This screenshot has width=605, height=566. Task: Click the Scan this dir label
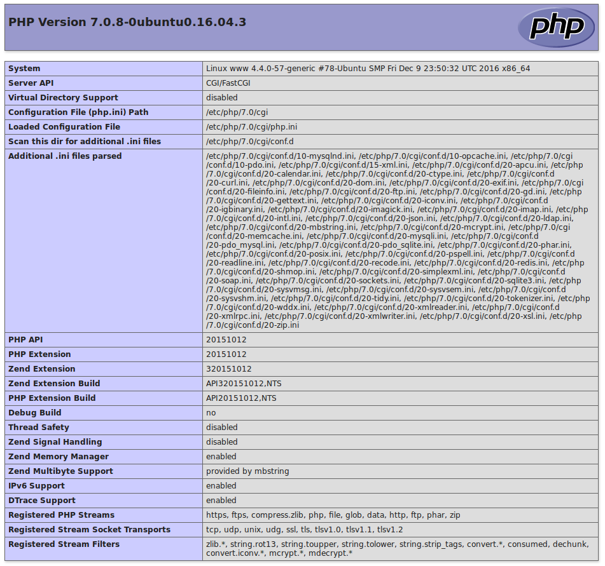point(85,142)
